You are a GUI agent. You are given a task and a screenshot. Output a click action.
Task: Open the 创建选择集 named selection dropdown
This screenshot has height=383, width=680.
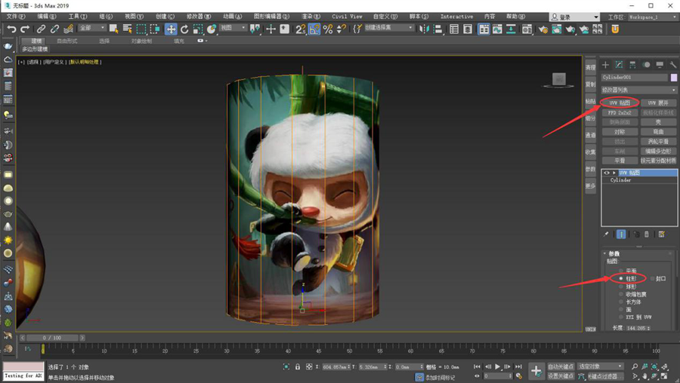tap(388, 27)
